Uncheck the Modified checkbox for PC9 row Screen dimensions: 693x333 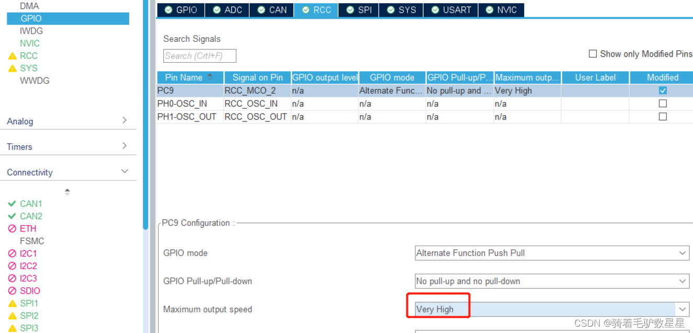[663, 90]
